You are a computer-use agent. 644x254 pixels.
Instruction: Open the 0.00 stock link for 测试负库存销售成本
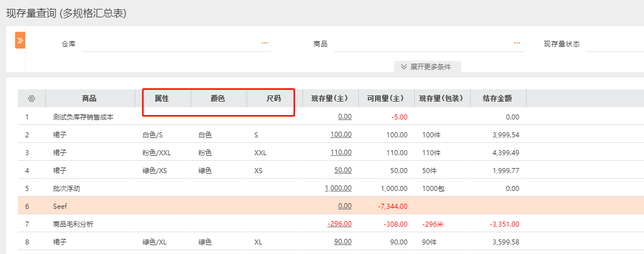344,117
